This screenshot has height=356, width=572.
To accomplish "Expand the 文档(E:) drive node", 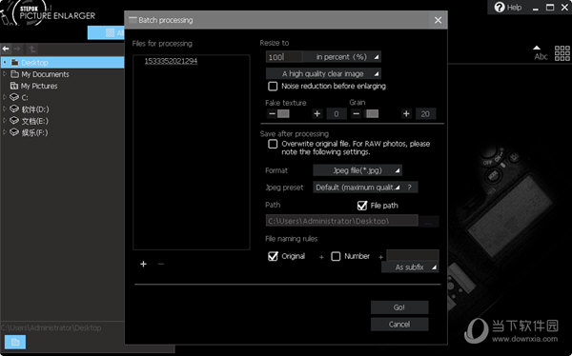I will (x=5, y=121).
